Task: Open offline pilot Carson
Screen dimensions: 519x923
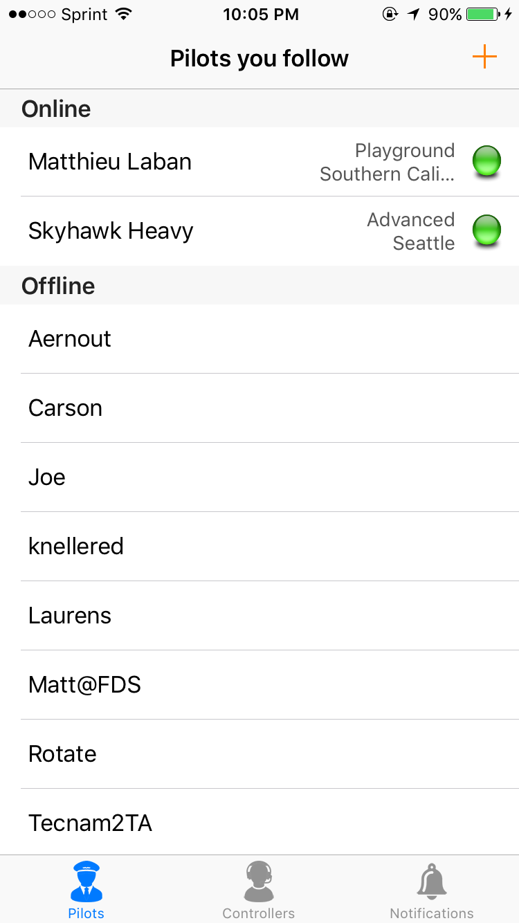Action: coord(66,408)
